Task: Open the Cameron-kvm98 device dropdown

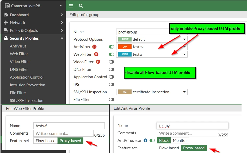Action: 61,6
